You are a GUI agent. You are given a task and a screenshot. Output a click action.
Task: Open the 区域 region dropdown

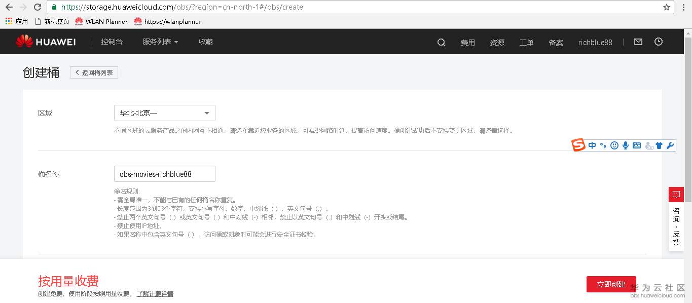pos(165,113)
